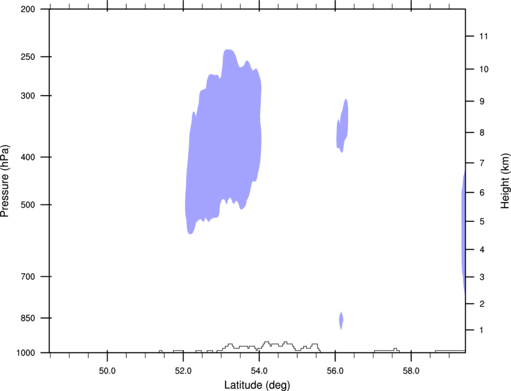Screen dimensions: 511x391
Task: Click the height label 11
Action: click(x=483, y=36)
